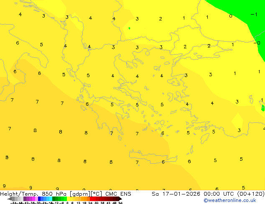Select the '[gdpm][°C]' units label

click(x=86, y=194)
